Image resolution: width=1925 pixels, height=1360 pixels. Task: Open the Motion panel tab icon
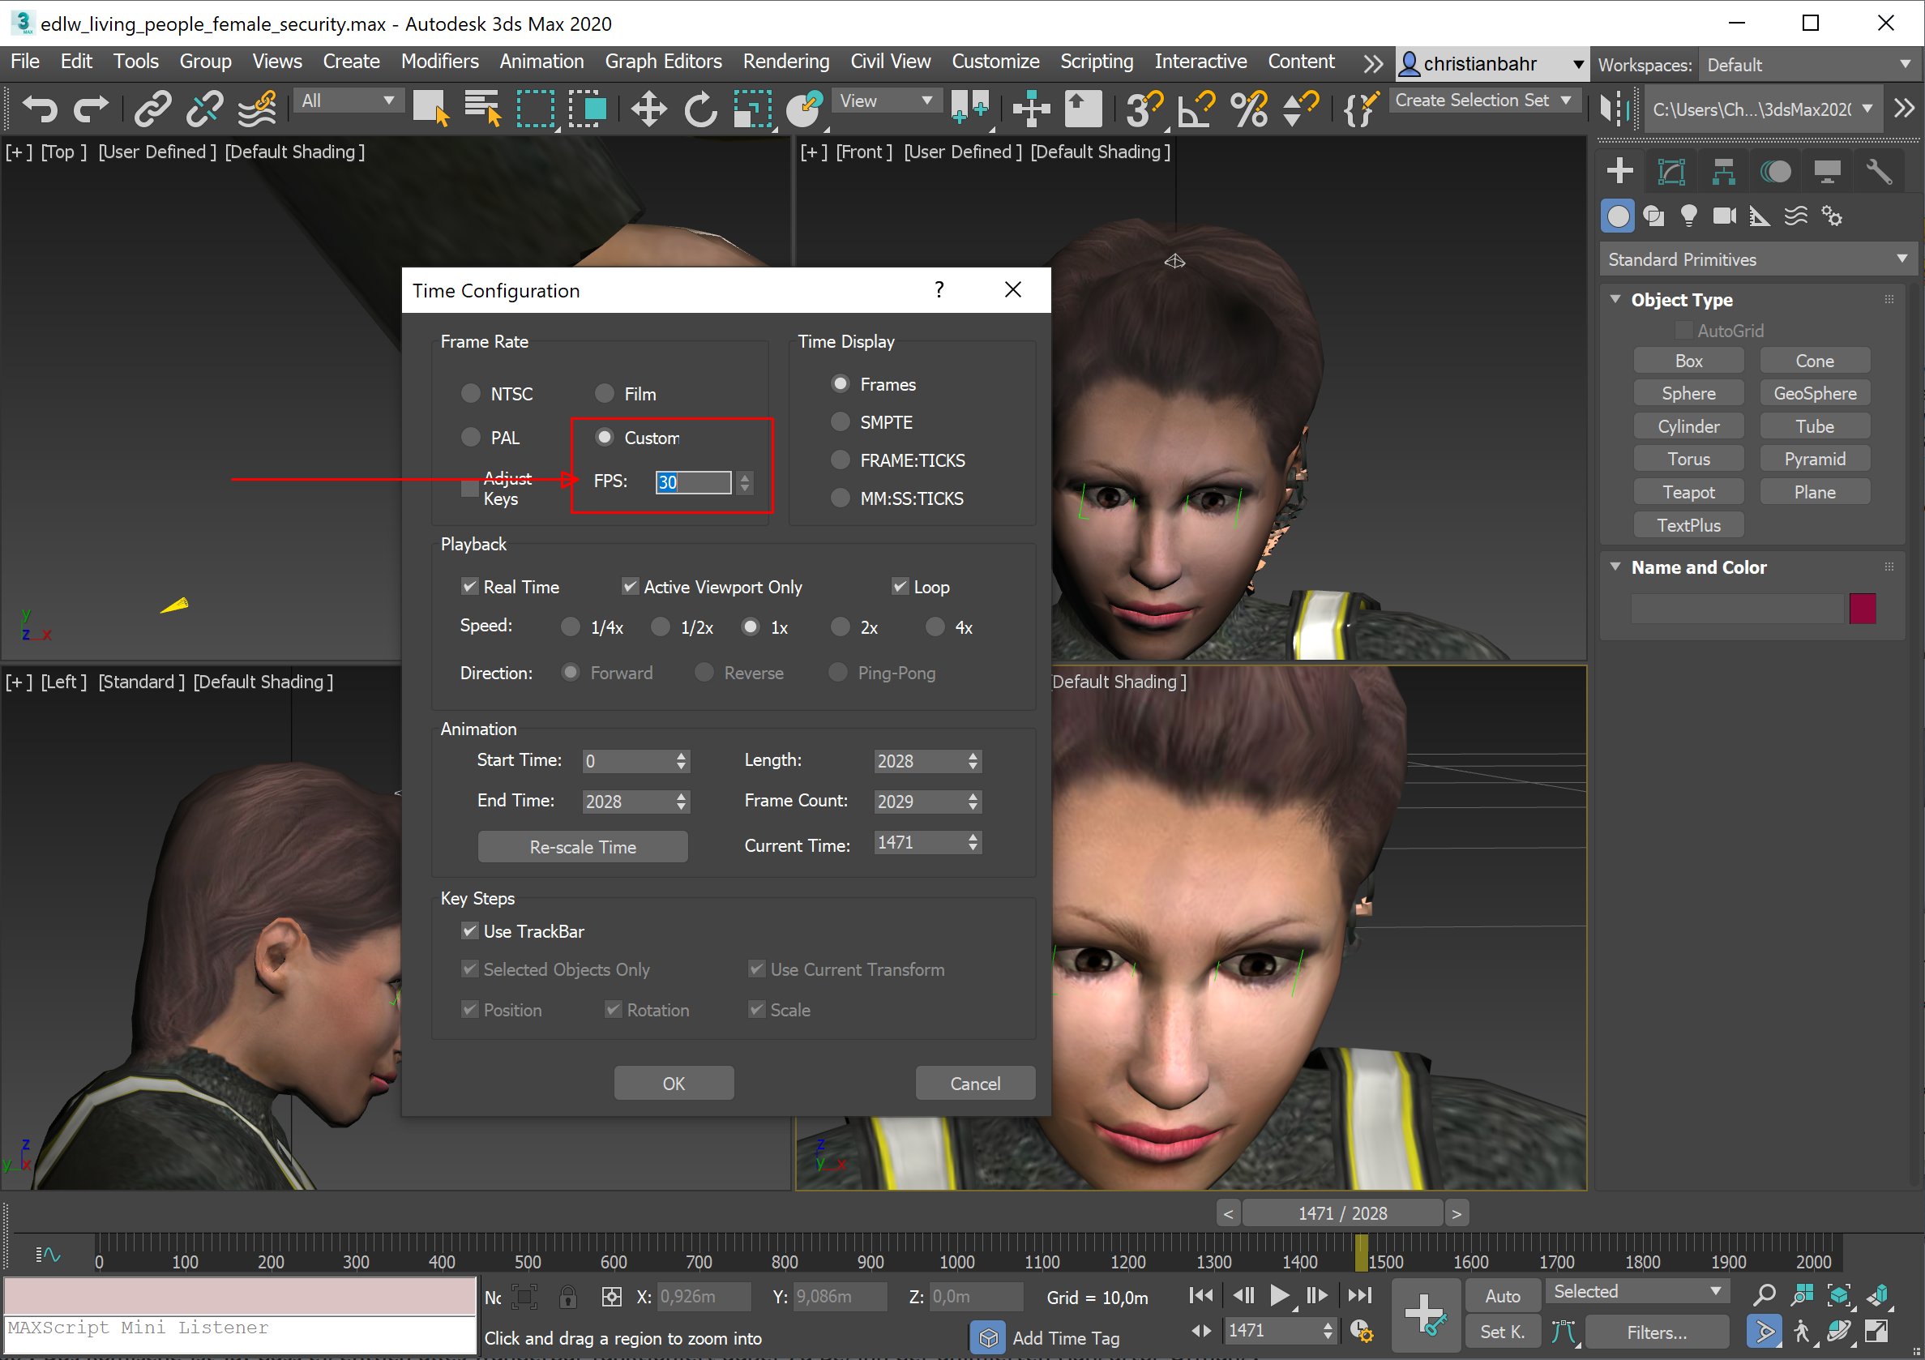[1776, 172]
